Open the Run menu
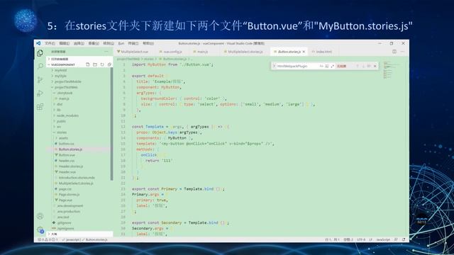 (x=121, y=43)
